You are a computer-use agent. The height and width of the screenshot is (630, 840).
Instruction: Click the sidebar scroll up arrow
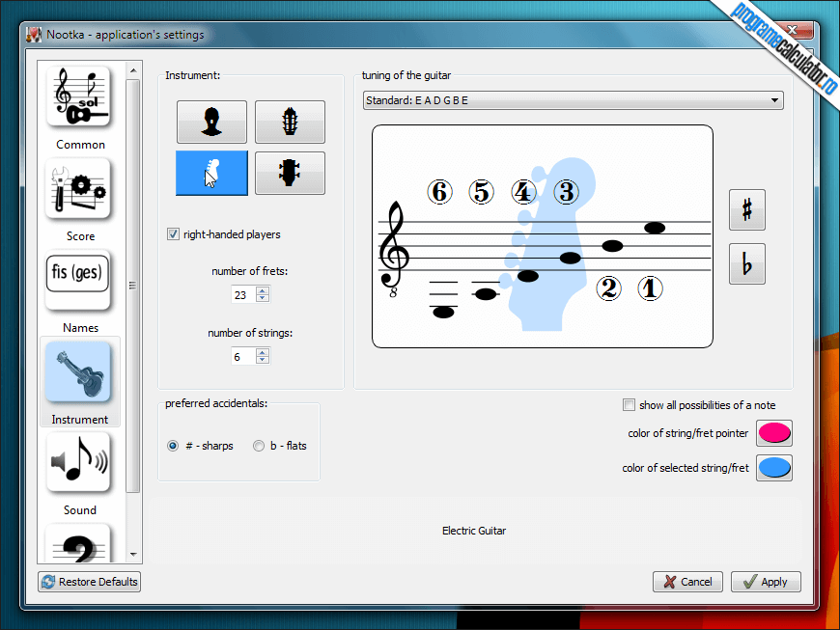(133, 70)
